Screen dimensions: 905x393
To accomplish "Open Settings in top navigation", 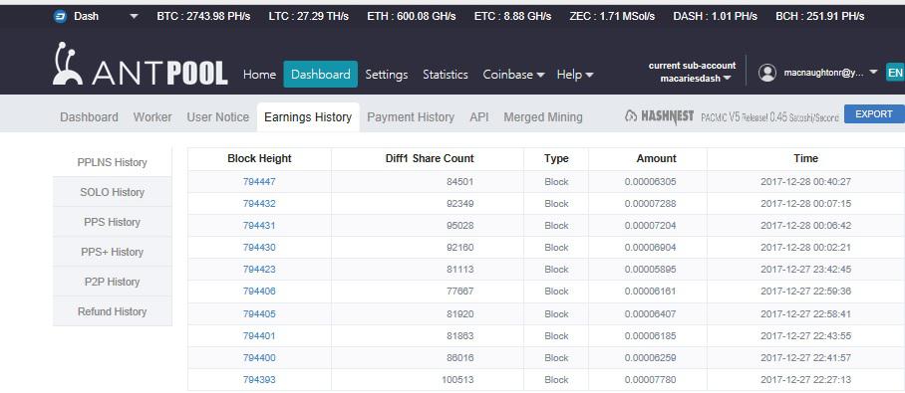I will click(386, 75).
